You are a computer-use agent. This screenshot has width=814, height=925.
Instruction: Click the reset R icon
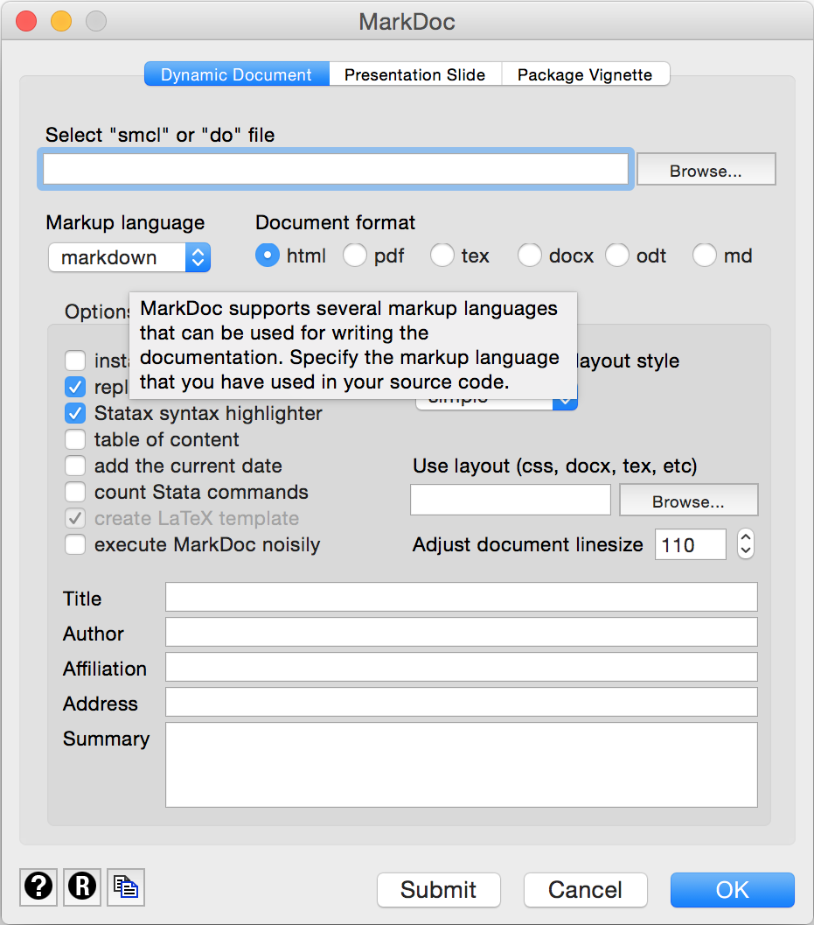82,886
